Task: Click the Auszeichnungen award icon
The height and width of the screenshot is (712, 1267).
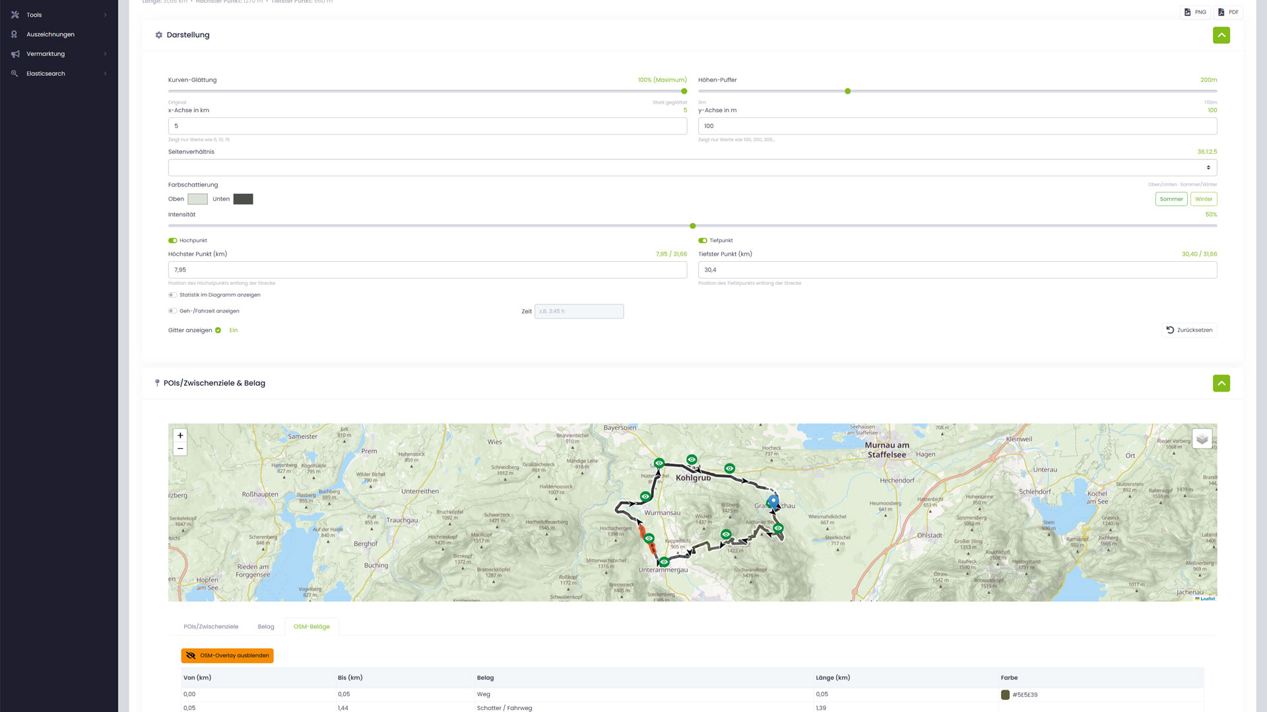Action: pos(15,34)
